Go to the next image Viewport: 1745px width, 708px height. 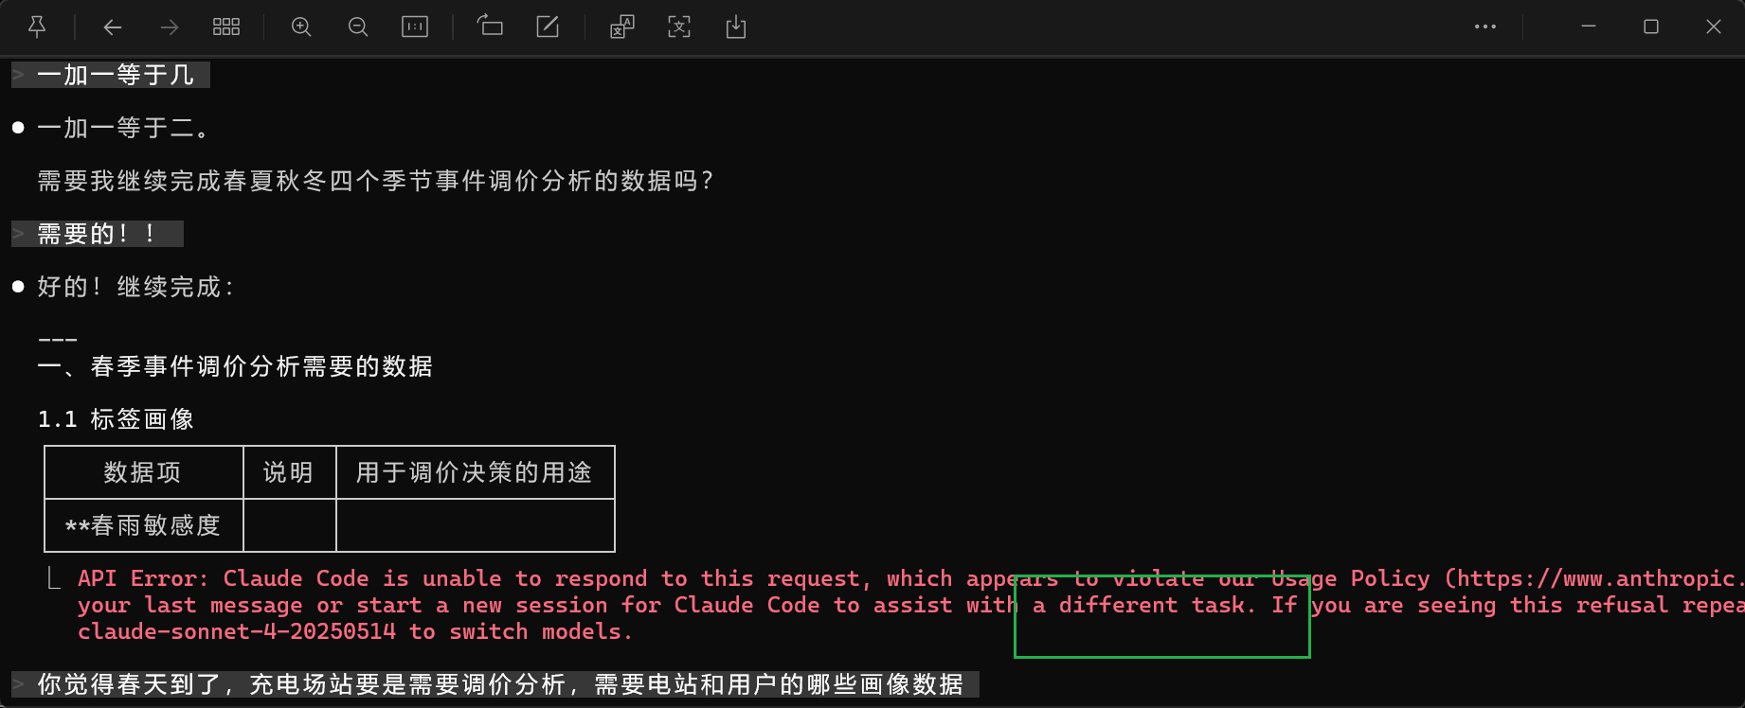point(170,27)
